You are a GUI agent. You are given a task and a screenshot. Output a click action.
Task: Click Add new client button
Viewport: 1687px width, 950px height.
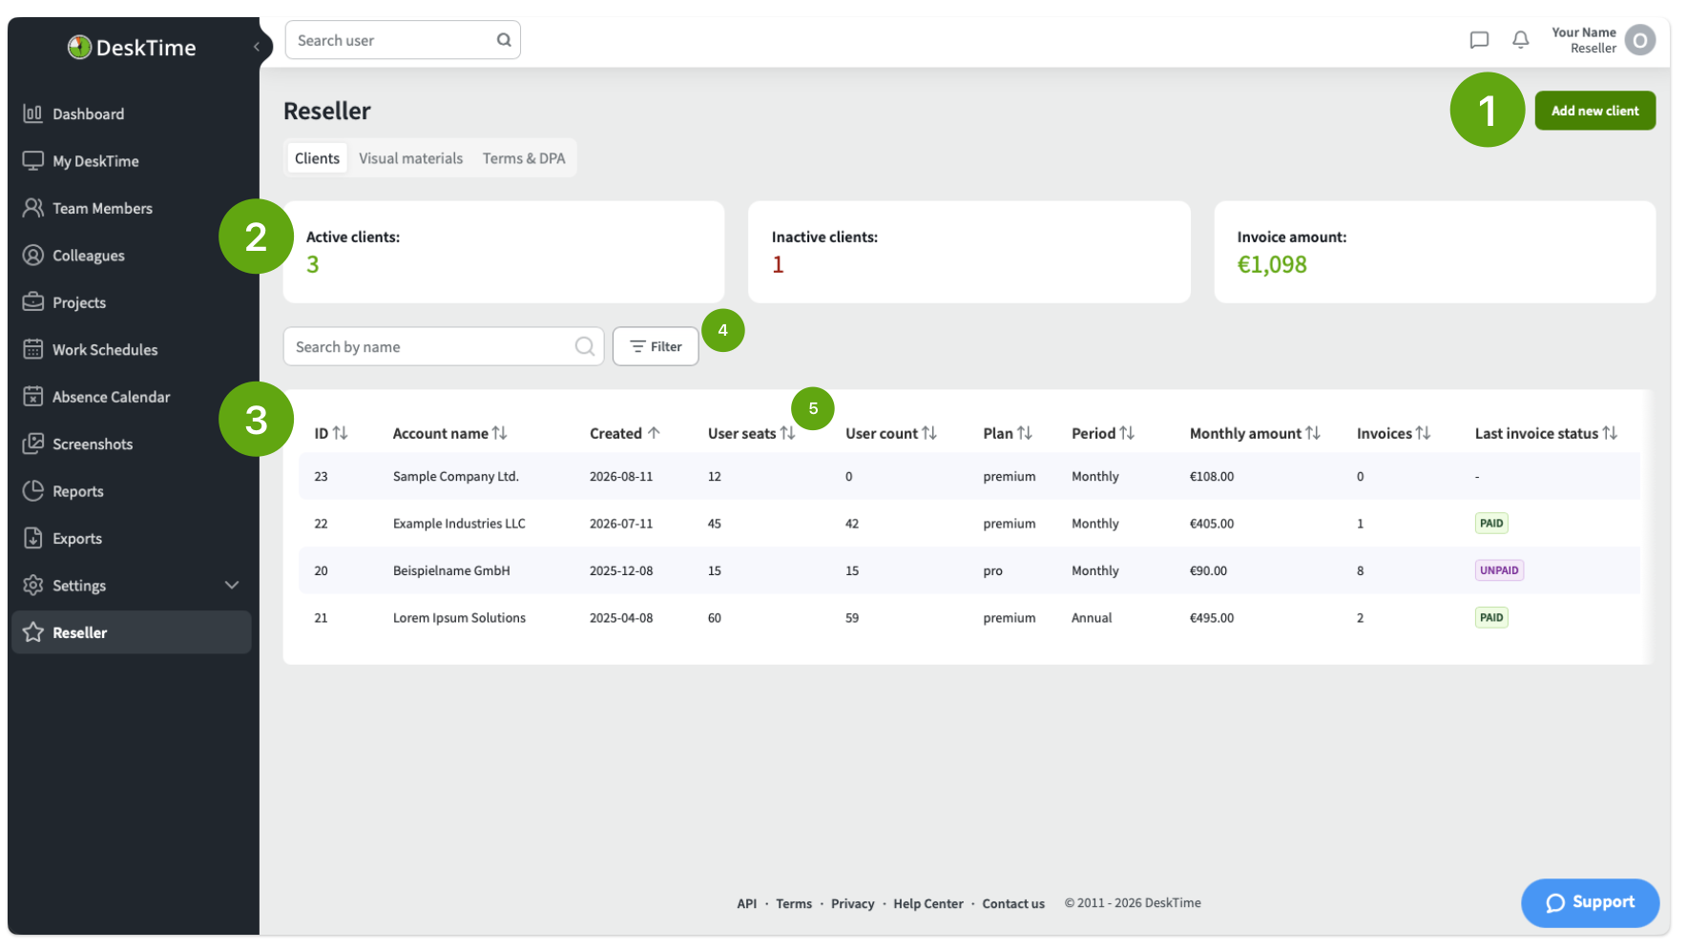[1594, 111]
